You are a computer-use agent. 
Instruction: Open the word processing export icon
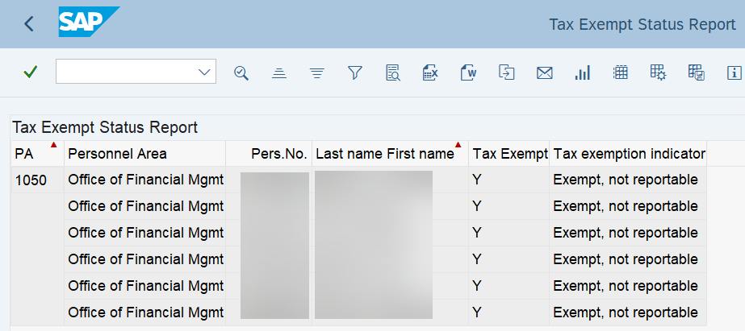469,72
